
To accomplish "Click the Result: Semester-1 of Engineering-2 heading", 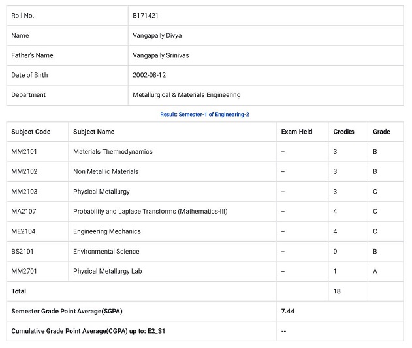I will coord(204,114).
